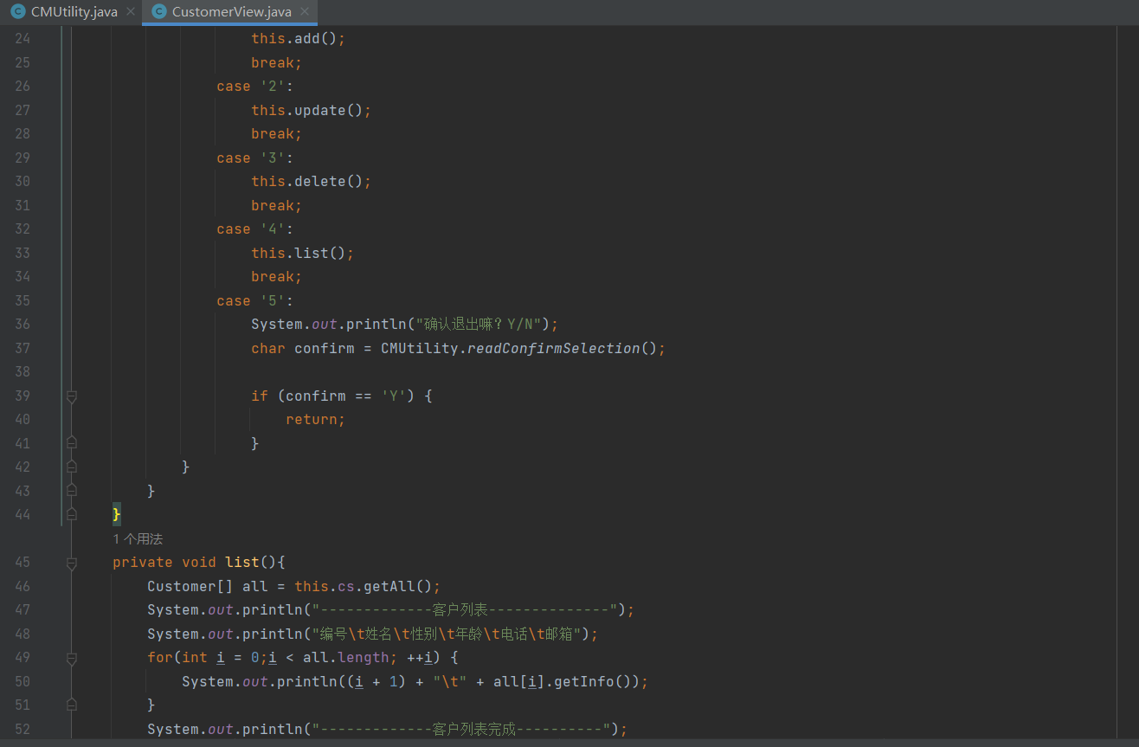Close the CMUtility.java tab

[131, 12]
